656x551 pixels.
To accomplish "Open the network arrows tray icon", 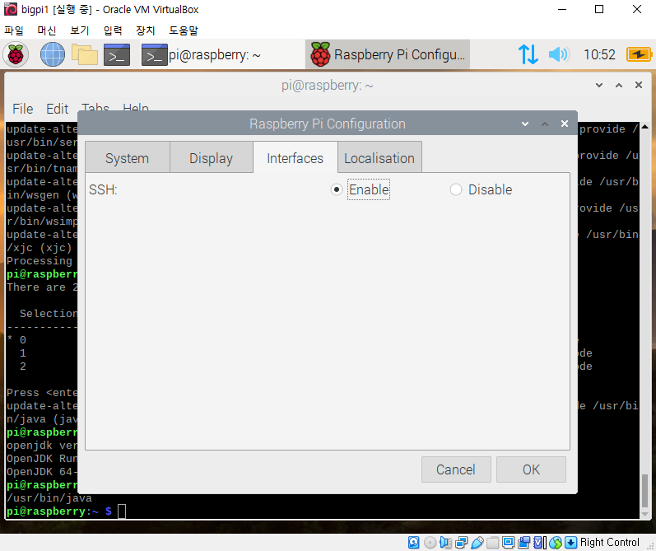I will click(x=528, y=54).
